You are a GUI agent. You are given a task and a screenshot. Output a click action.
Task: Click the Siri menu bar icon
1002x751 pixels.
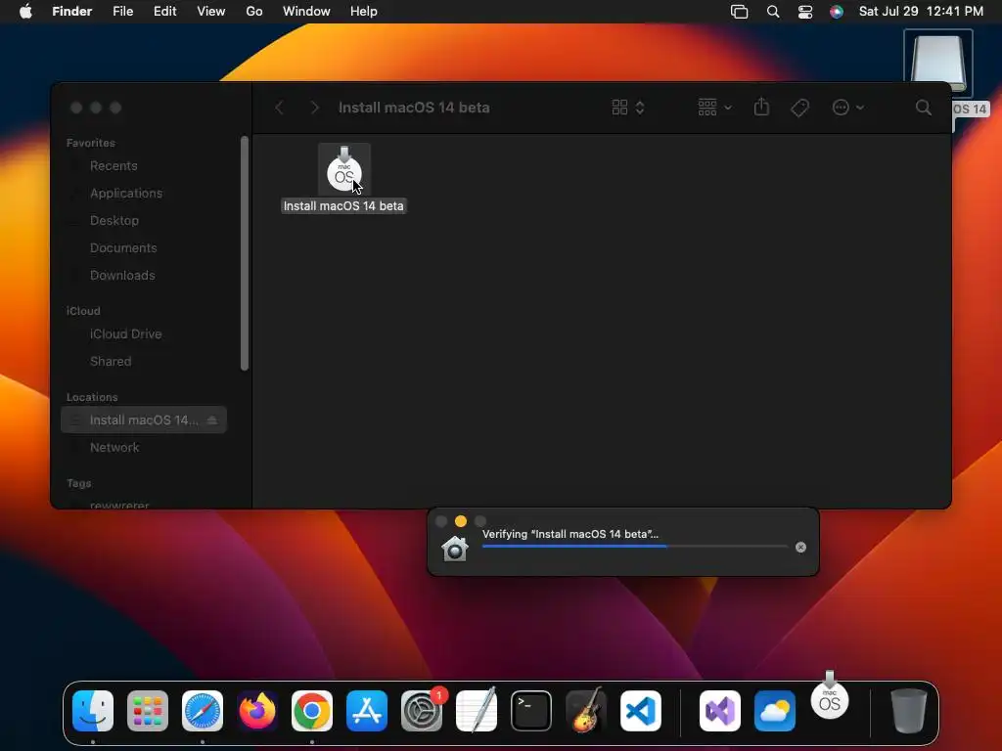(837, 12)
